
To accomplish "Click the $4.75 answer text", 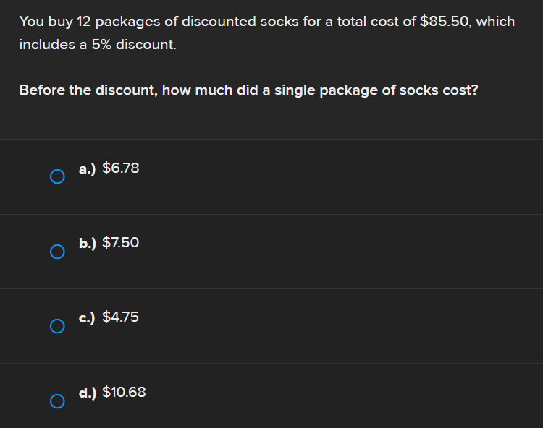I will point(121,317).
